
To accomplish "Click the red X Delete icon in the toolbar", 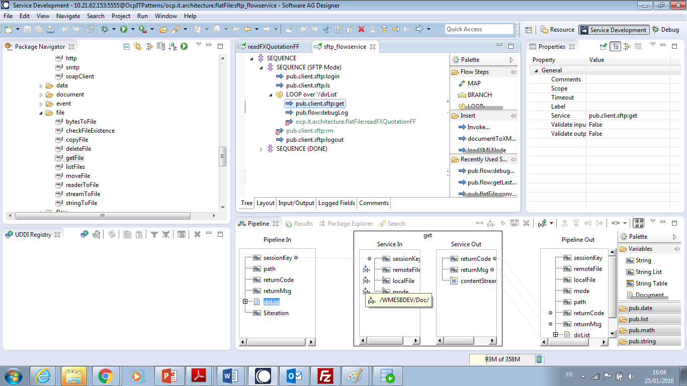I will coord(361,30).
